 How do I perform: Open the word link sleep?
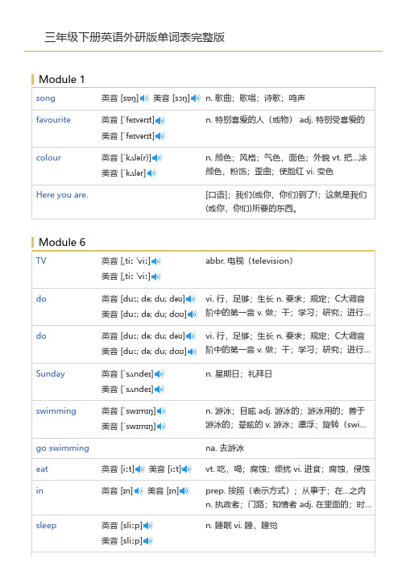[x=46, y=526]
